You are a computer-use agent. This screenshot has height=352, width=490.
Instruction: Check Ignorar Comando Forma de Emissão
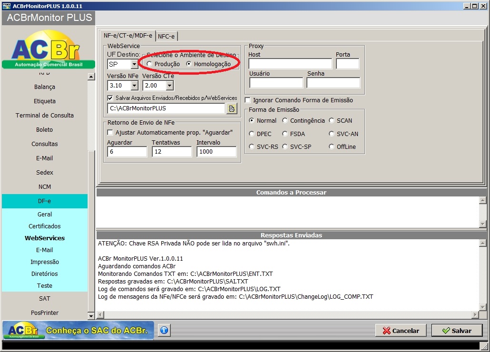[248, 100]
